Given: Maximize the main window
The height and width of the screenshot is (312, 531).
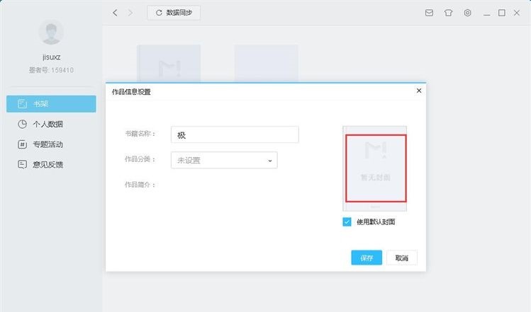Looking at the screenshot, I should click(x=502, y=13).
